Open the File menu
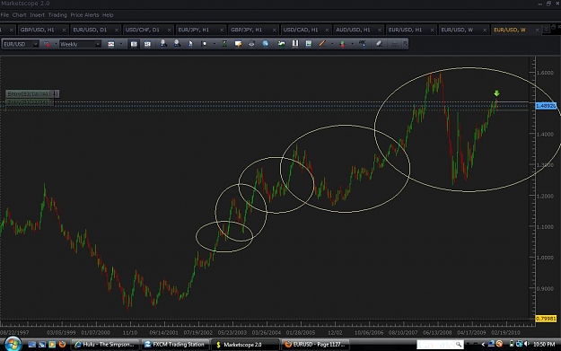This screenshot has width=561, height=351. 4,15
